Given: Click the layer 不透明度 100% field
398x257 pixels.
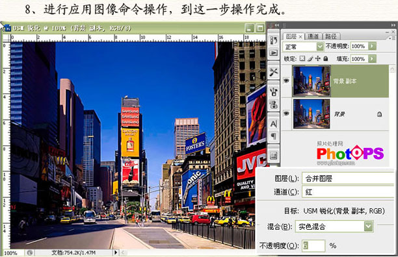Looking at the screenshot, I should tap(359, 46).
